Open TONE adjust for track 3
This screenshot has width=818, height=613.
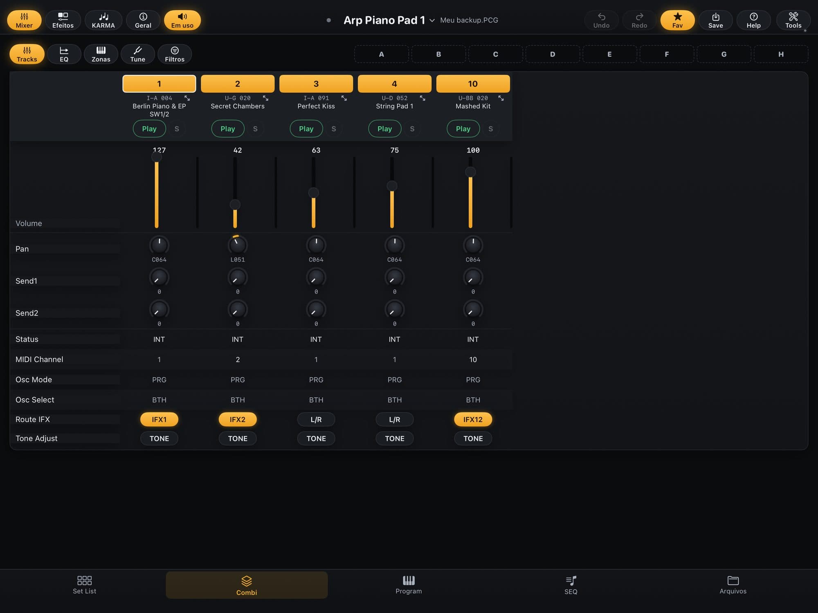(x=316, y=438)
